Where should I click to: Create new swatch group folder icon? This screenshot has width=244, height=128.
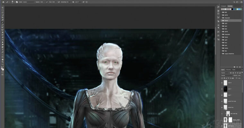[234, 67]
